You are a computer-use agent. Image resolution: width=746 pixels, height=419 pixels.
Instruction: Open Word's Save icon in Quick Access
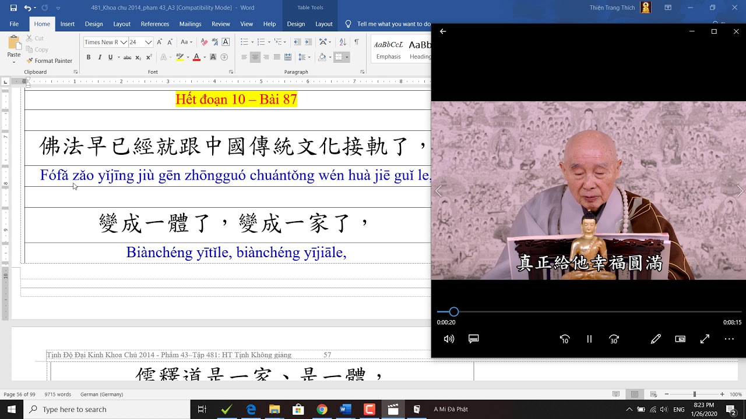[x=13, y=8]
